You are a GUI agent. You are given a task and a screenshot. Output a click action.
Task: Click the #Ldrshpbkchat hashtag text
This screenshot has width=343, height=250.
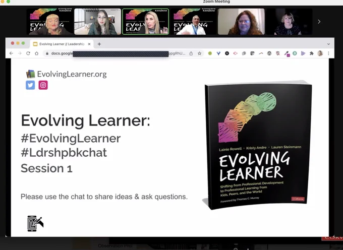click(64, 153)
